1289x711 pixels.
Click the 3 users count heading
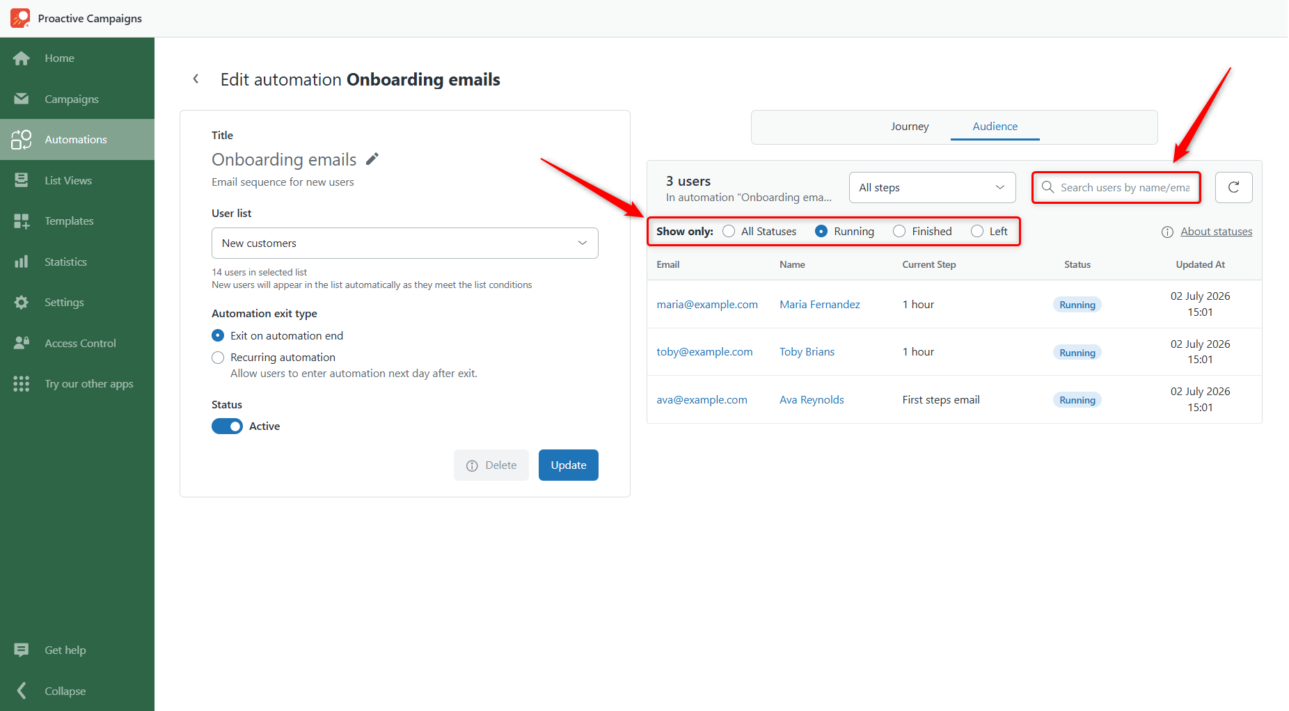688,182
